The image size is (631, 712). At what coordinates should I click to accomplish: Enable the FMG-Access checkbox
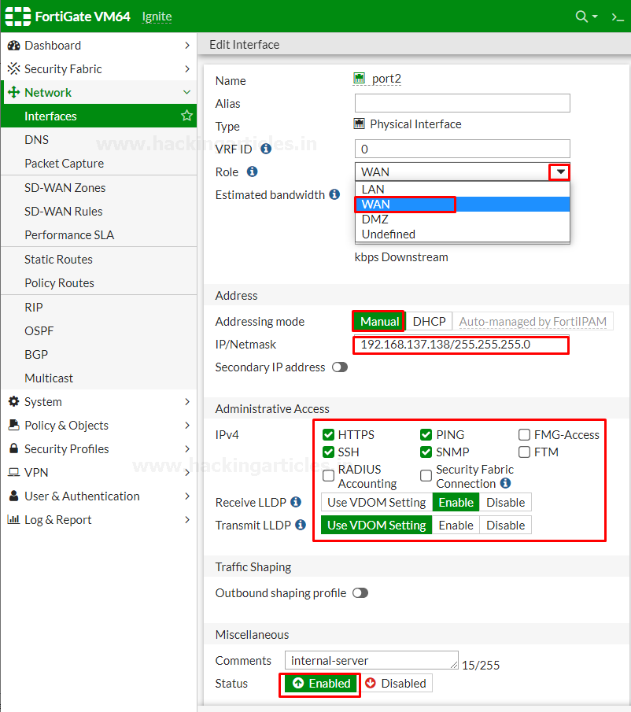coord(524,434)
